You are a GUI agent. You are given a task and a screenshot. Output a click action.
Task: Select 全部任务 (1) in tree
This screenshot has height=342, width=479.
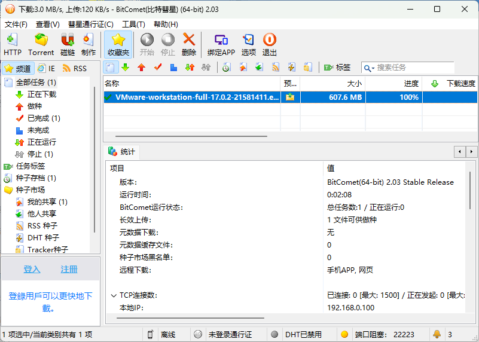click(x=36, y=83)
